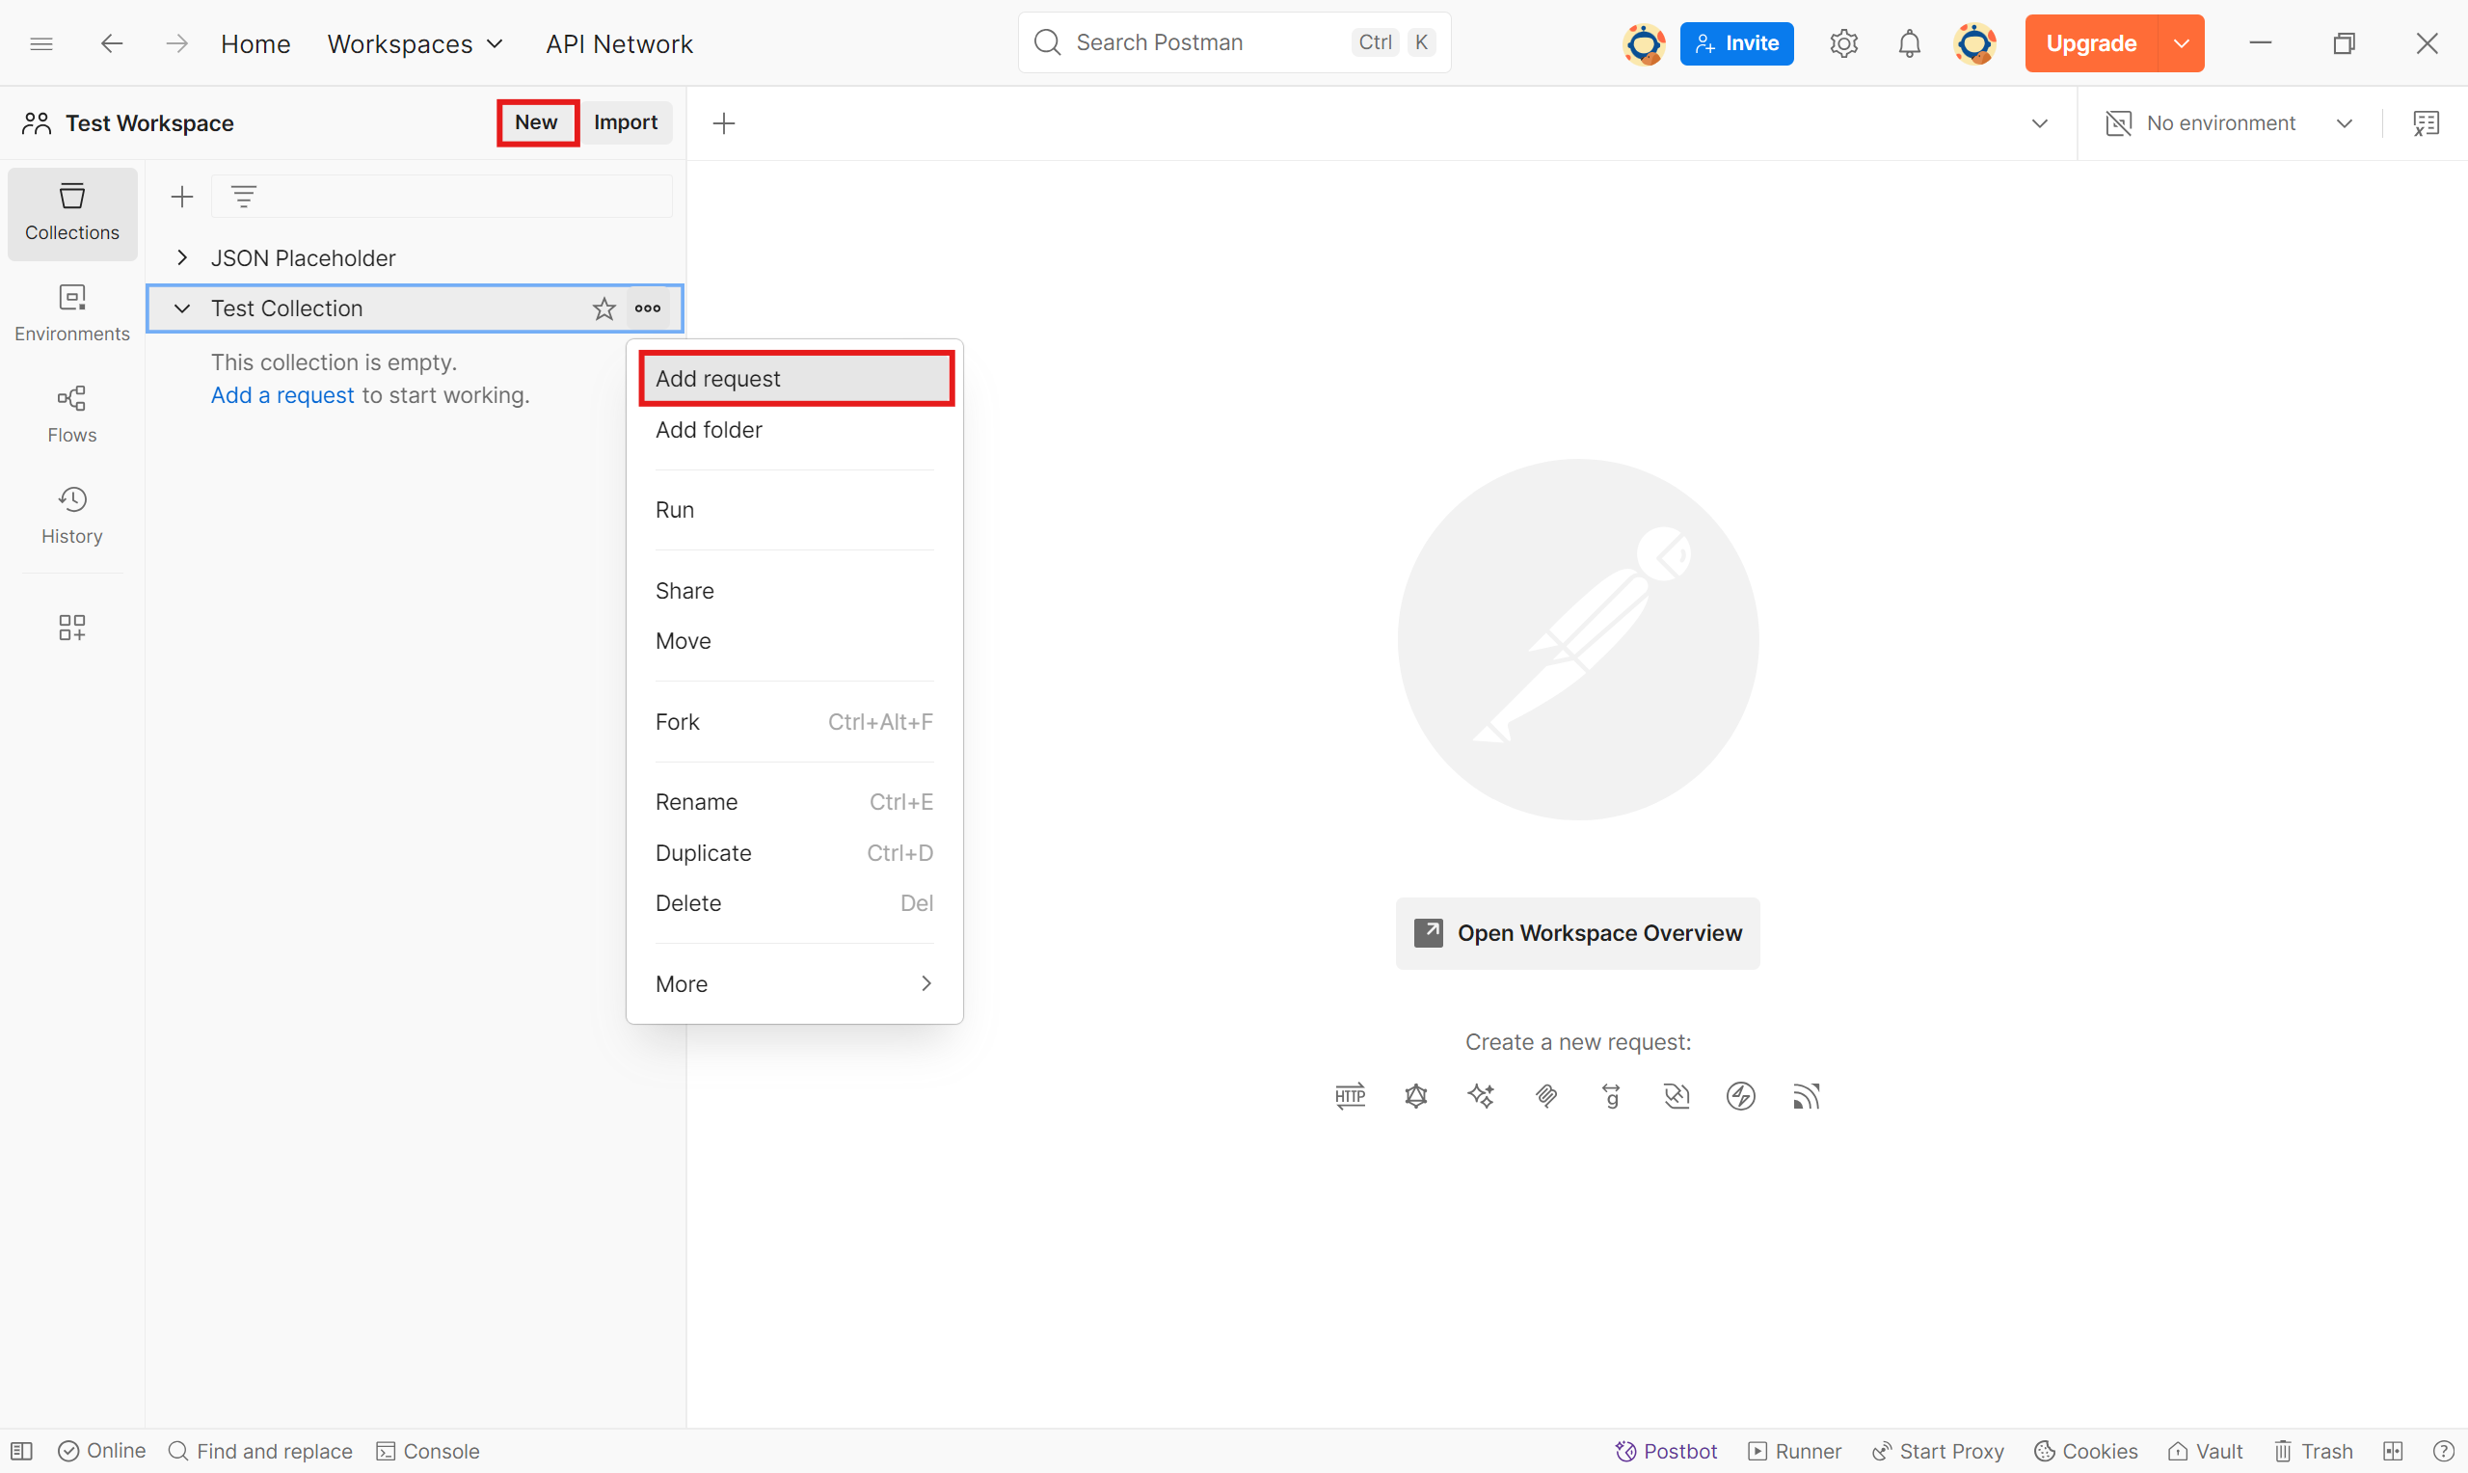Click the New button
This screenshot has width=2468, height=1473.
(537, 122)
